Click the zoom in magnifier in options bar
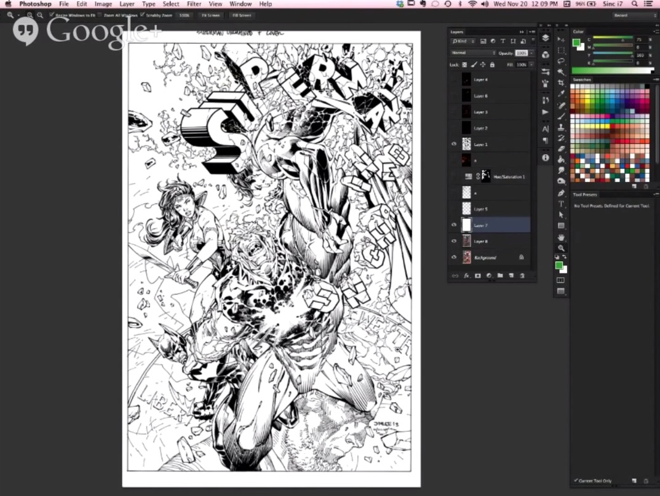The width and height of the screenshot is (660, 496). click(x=30, y=15)
